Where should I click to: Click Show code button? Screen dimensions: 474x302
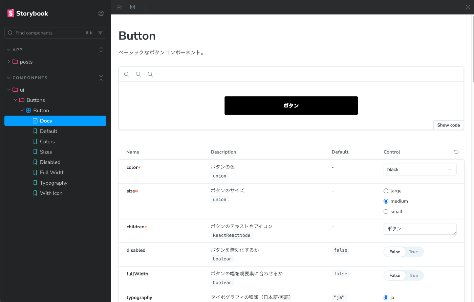[448, 125]
